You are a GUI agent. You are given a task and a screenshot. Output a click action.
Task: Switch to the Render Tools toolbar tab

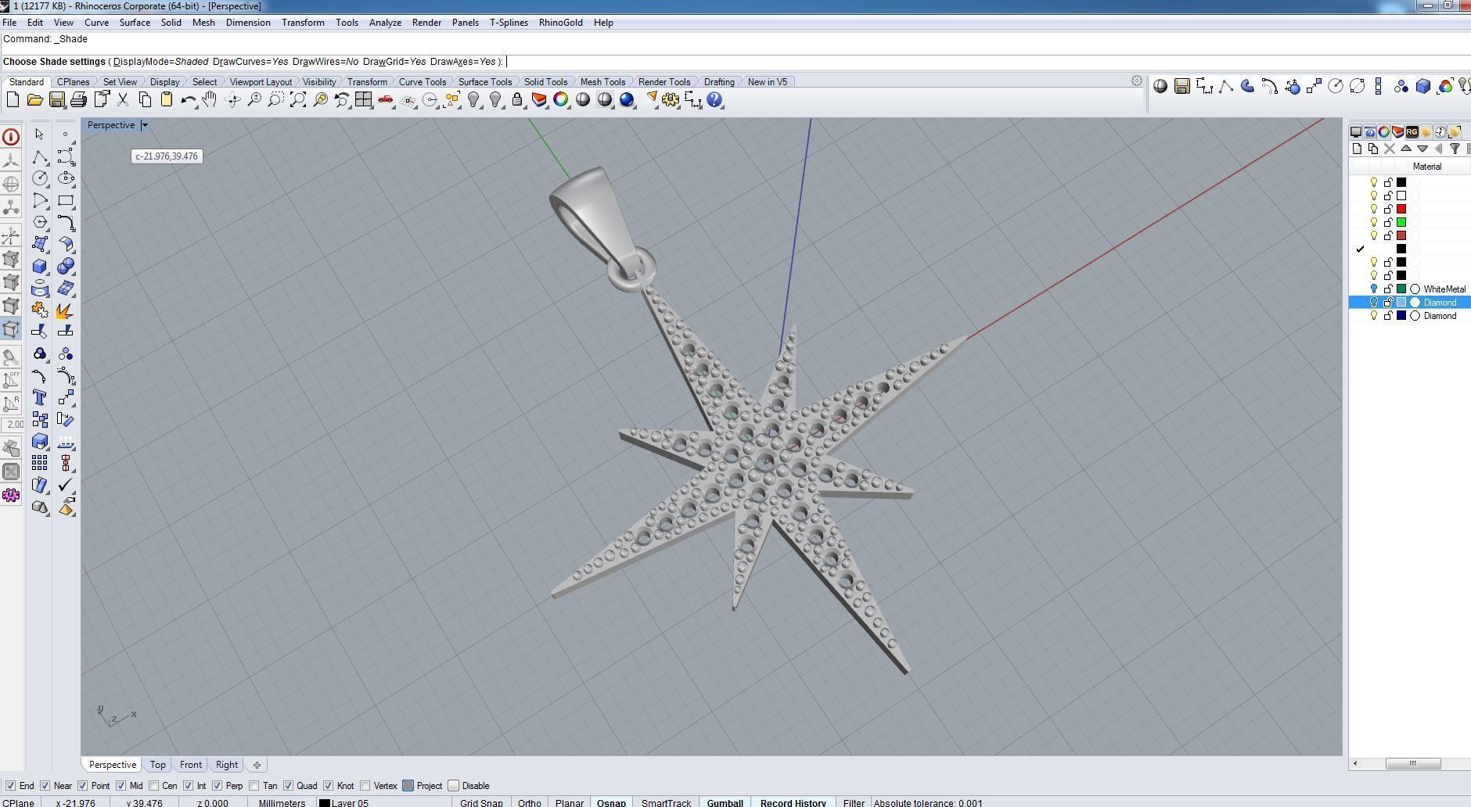pyautogui.click(x=664, y=82)
